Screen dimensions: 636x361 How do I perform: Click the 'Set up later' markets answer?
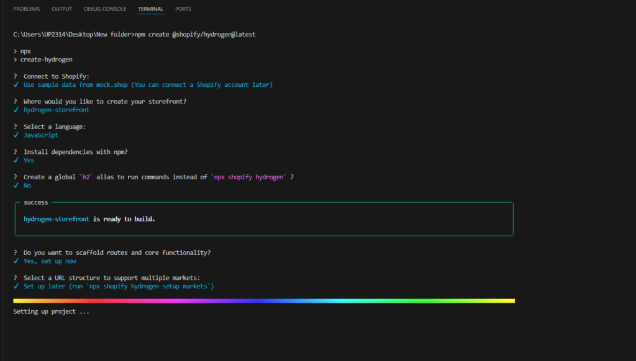(119, 287)
